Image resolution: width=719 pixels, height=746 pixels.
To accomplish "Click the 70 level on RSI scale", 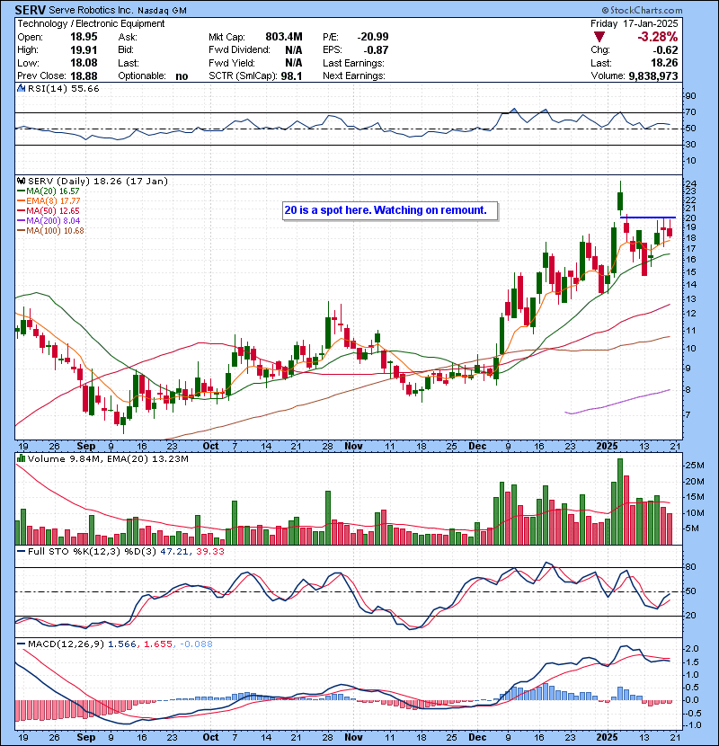I will pos(691,112).
